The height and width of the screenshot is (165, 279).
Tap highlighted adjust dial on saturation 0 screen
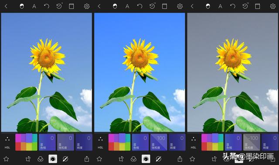tap(53, 159)
